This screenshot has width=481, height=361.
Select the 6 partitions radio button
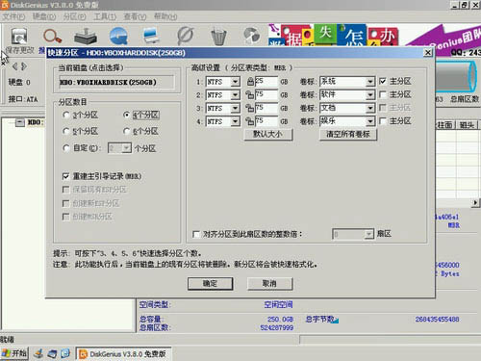127,131
